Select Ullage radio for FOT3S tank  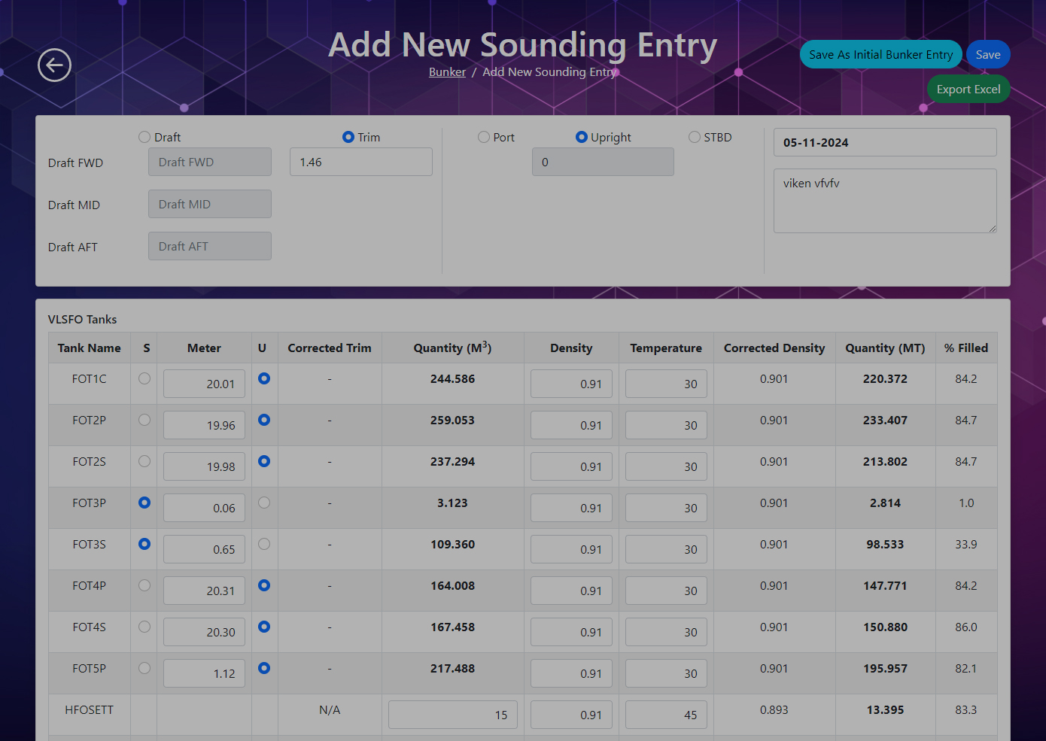[264, 544]
